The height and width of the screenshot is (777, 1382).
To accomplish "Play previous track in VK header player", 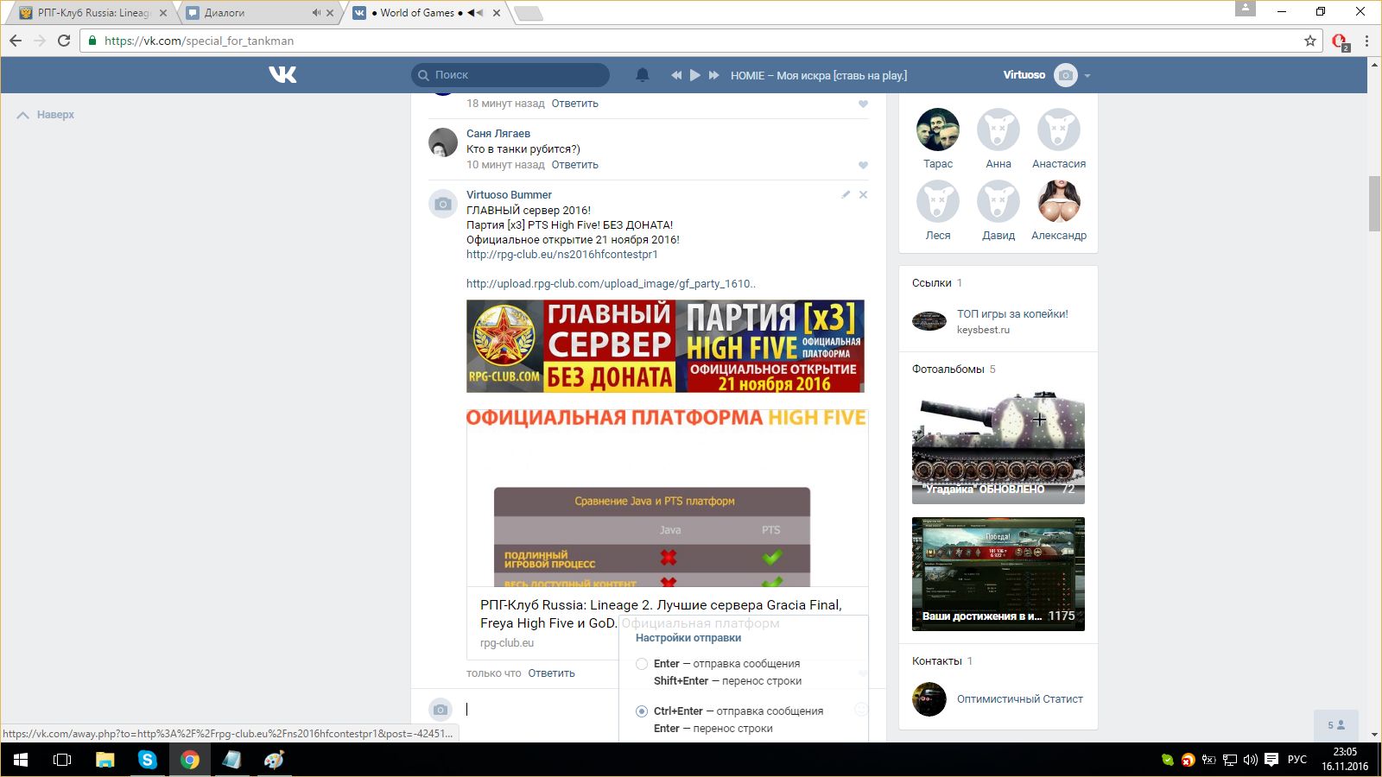I will [x=676, y=75].
